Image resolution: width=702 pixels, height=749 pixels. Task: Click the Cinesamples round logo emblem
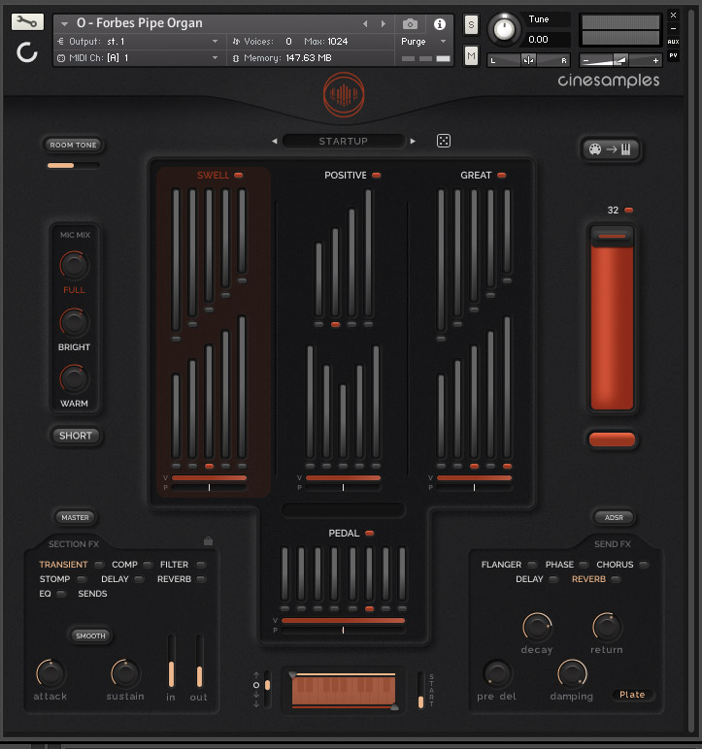pyautogui.click(x=344, y=94)
